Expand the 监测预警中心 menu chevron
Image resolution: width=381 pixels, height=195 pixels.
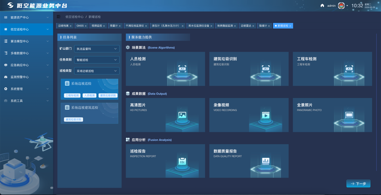[48, 77]
